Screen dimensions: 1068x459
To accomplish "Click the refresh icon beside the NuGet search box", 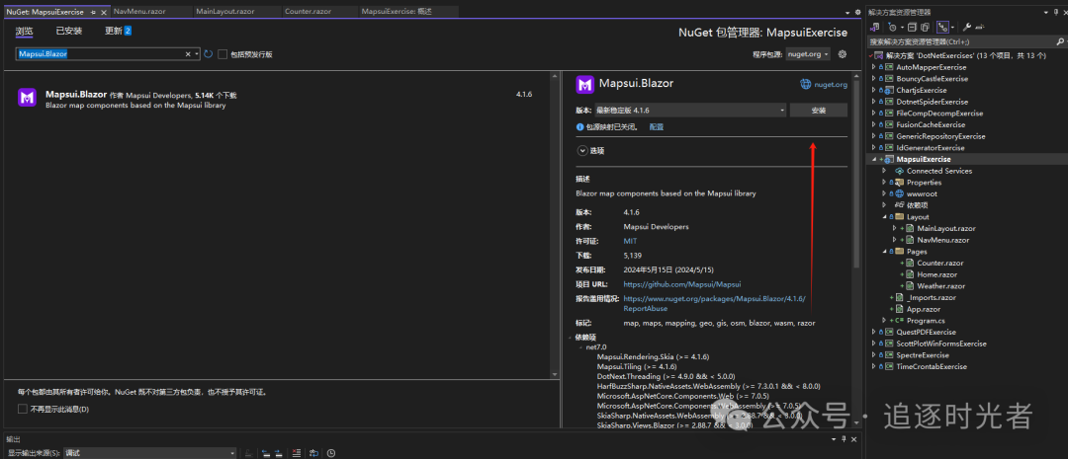I will click(209, 54).
